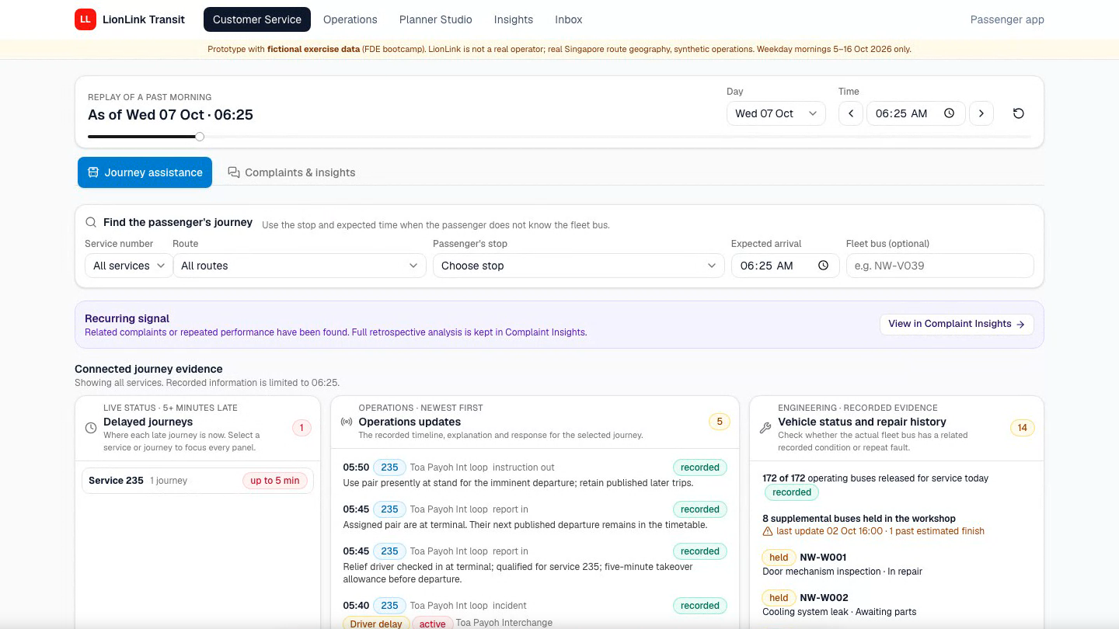Viewport: 1119px width, 629px height.
Task: Reset the replay with the circular arrow icon
Action: (1019, 113)
